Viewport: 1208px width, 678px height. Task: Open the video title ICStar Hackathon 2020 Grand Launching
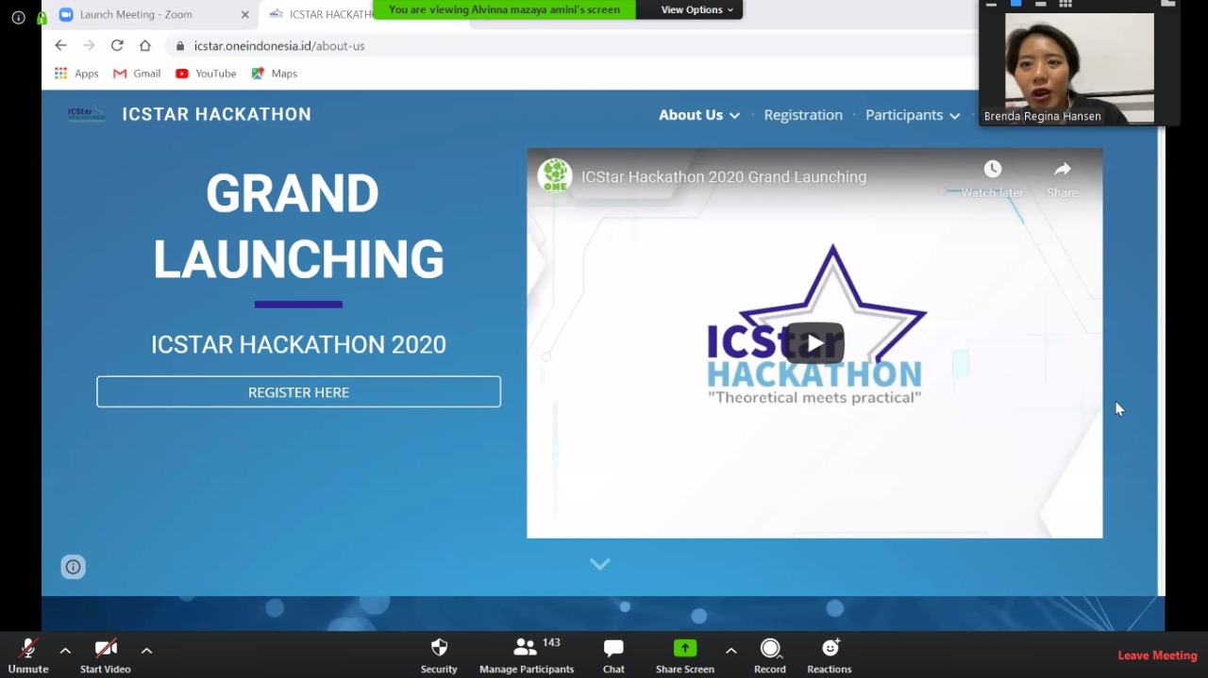(724, 176)
